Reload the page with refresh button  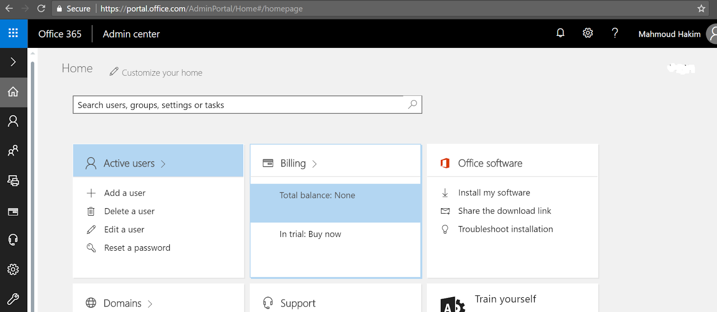41,9
